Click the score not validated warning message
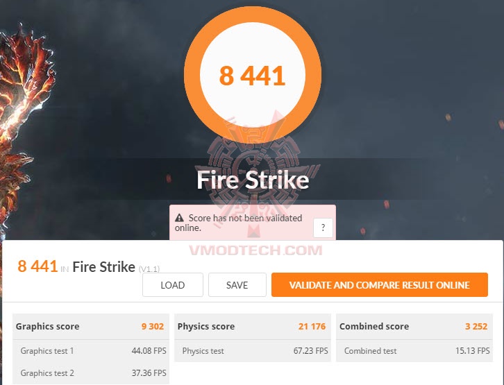 238,223
